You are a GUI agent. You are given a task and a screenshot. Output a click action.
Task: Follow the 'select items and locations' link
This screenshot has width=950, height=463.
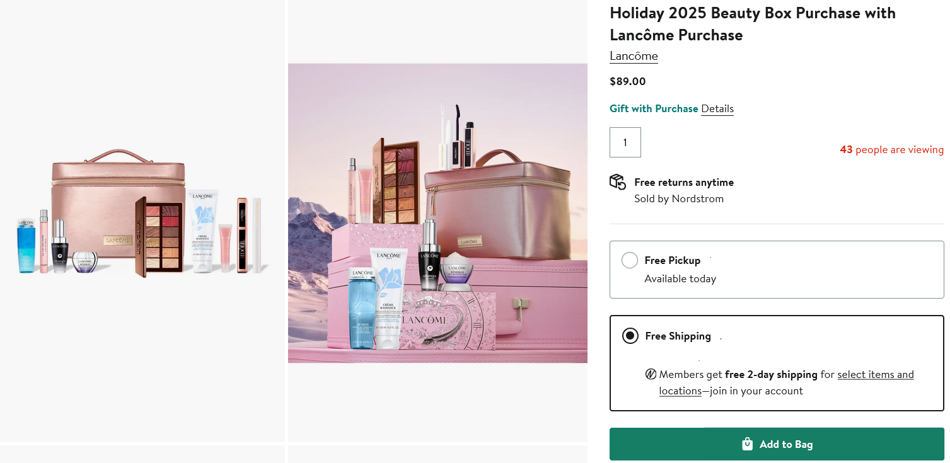pos(875,375)
